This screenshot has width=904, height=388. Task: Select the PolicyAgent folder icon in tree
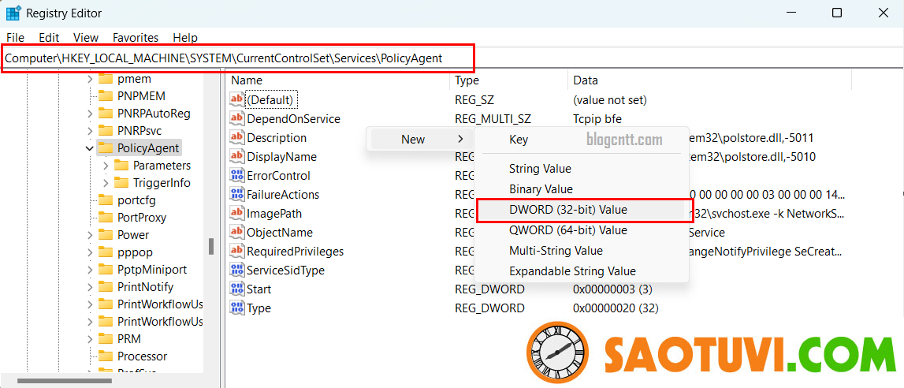pos(106,148)
